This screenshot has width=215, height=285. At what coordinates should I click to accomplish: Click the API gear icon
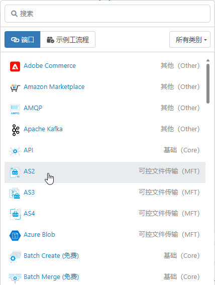[15, 151]
